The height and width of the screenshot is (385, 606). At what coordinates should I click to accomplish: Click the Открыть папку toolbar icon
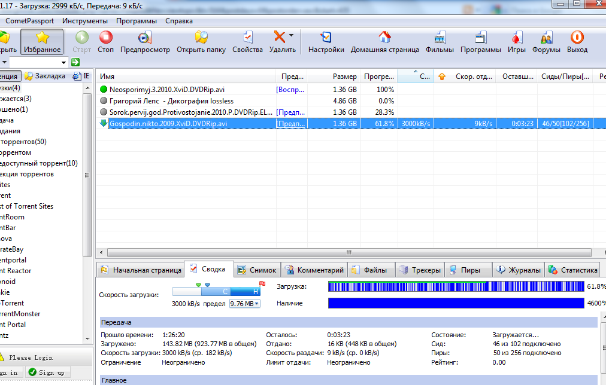[201, 42]
